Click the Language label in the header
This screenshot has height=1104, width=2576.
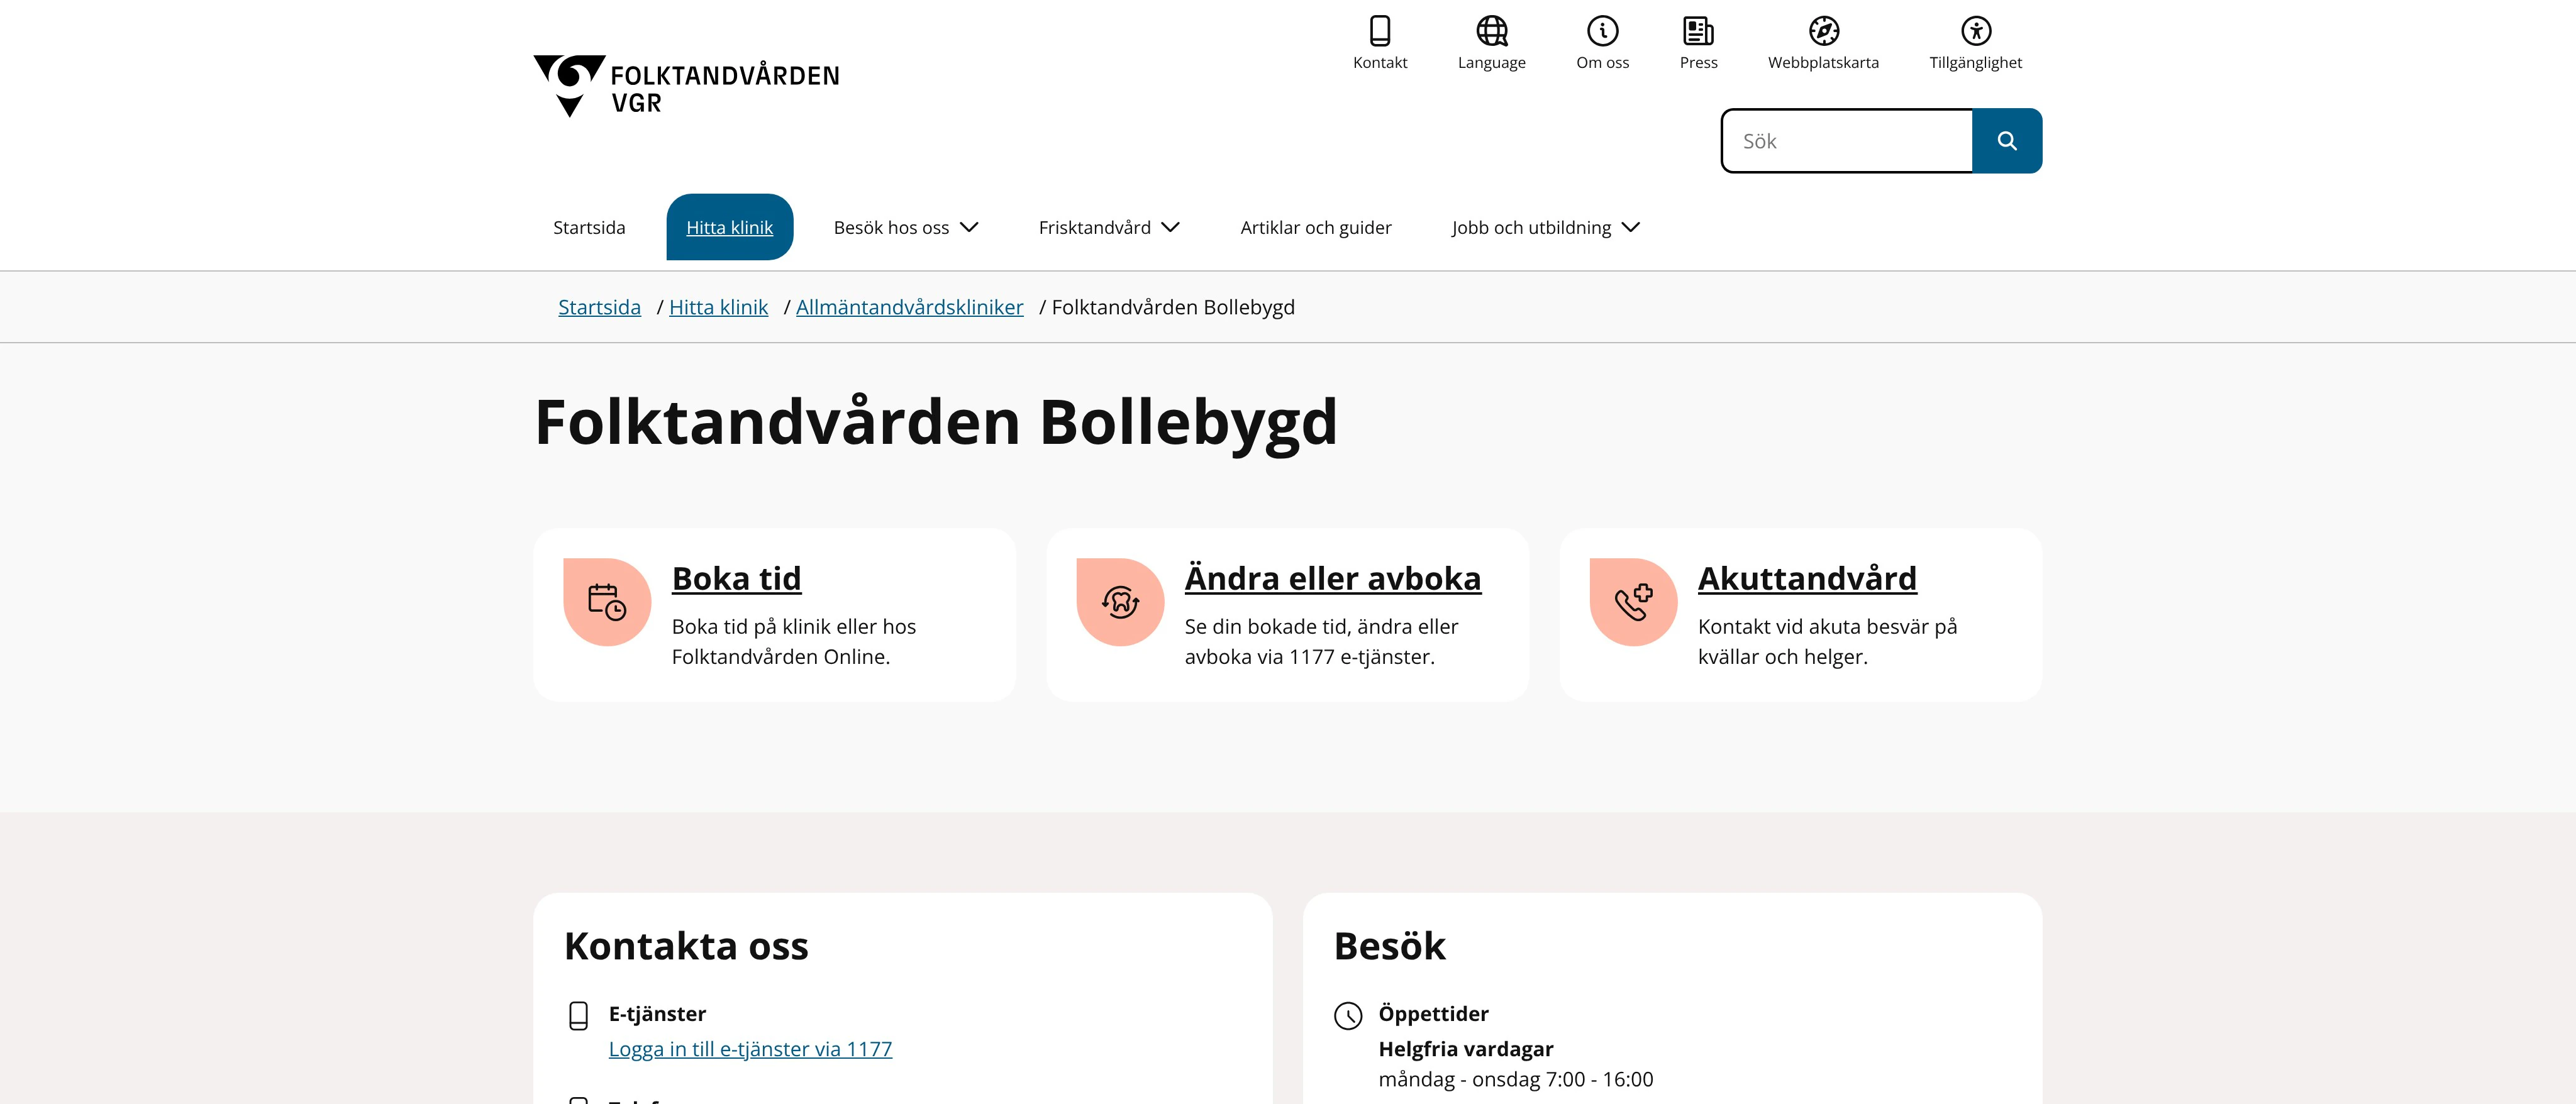pos(1491,62)
